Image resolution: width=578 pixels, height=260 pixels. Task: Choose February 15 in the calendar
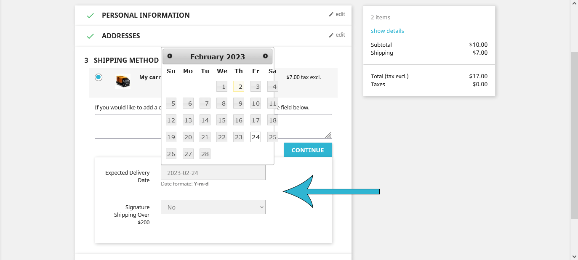point(222,120)
